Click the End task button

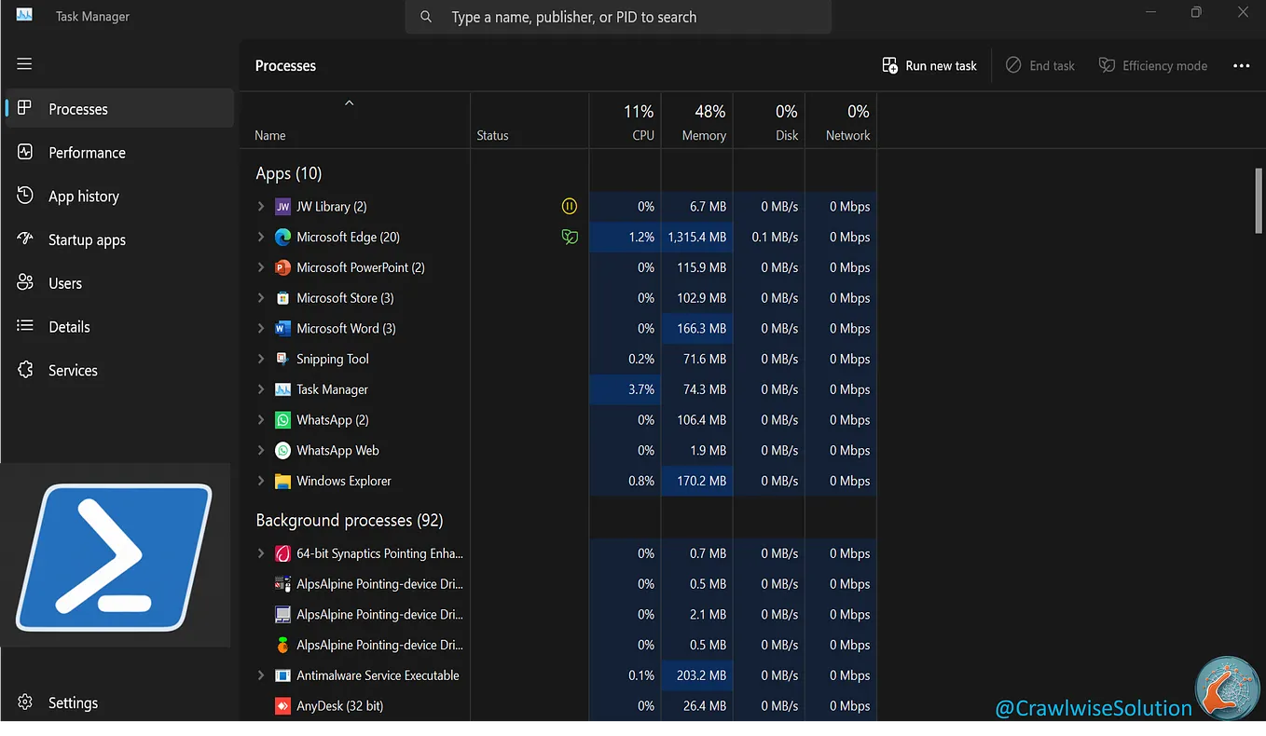[x=1039, y=65]
